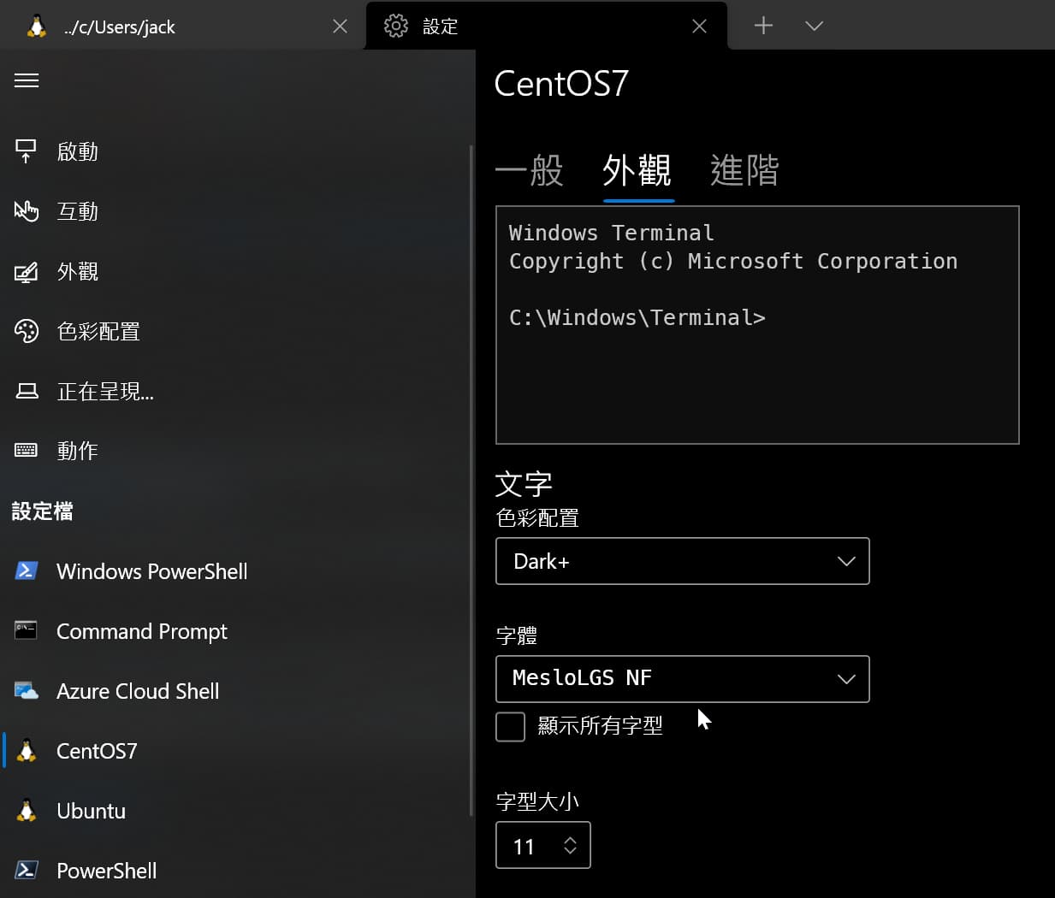The image size is (1055, 898).
Task: Decrease the 字型大小 value with down arrow
Action: click(571, 851)
